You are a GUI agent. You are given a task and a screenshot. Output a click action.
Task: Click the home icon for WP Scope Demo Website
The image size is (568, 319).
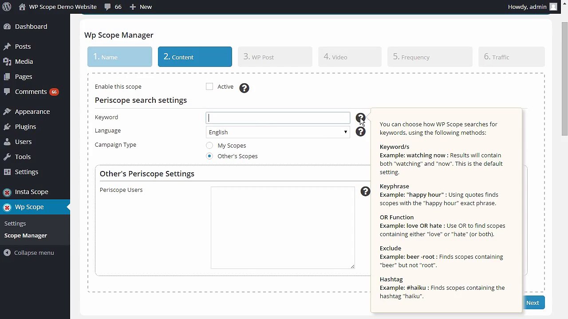click(x=22, y=7)
